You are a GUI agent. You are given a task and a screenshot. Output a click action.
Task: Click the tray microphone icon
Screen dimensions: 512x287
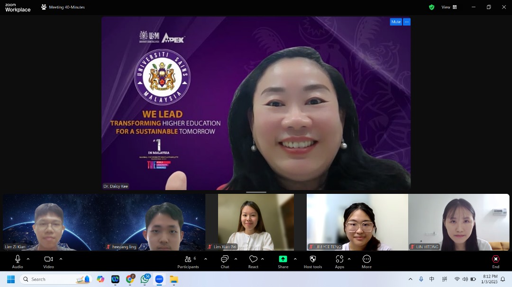pos(421,279)
